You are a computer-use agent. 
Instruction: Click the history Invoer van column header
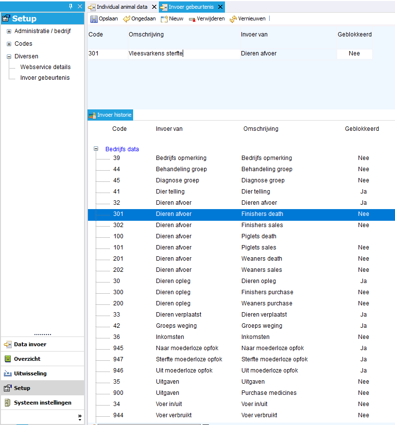(169, 129)
